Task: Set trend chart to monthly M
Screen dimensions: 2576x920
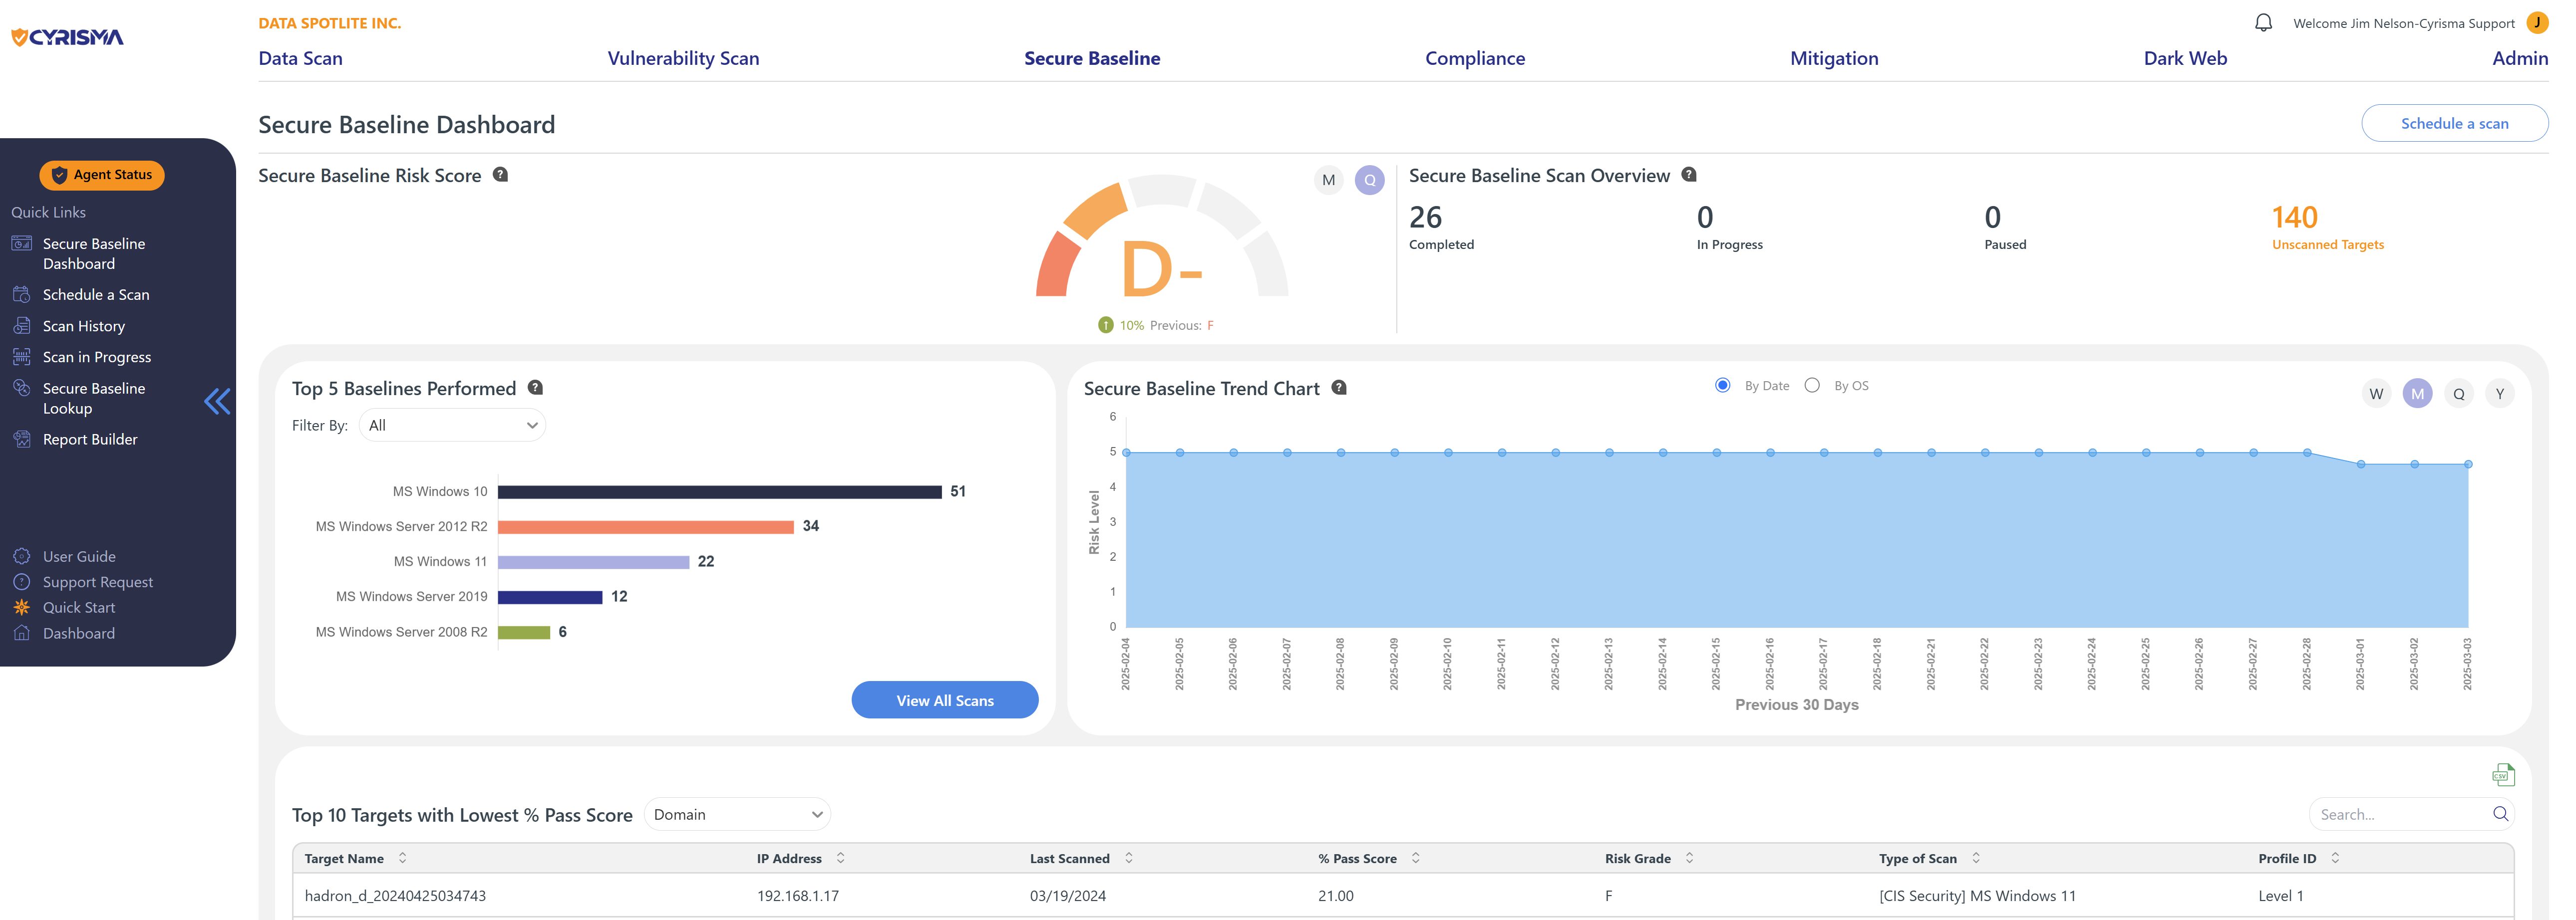Action: [2418, 394]
